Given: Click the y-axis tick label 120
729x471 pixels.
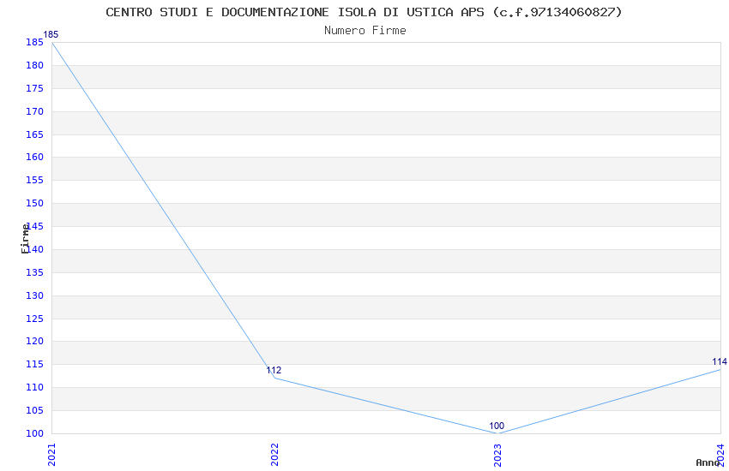Looking at the screenshot, I should pyautogui.click(x=34, y=341).
